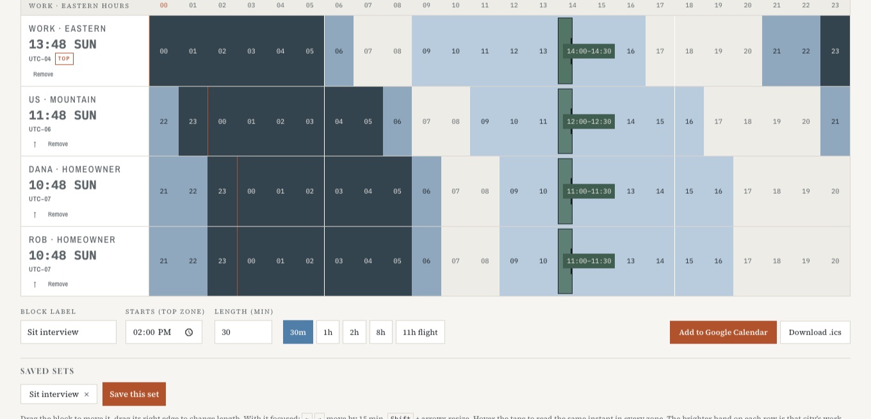Click hour 20 in Dana Homeowner row

835,191
